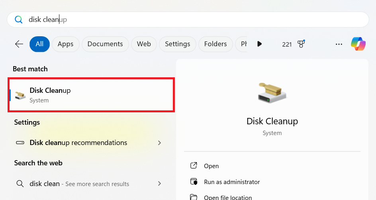
Task: Click the Open external-link icon
Action: (x=194, y=165)
